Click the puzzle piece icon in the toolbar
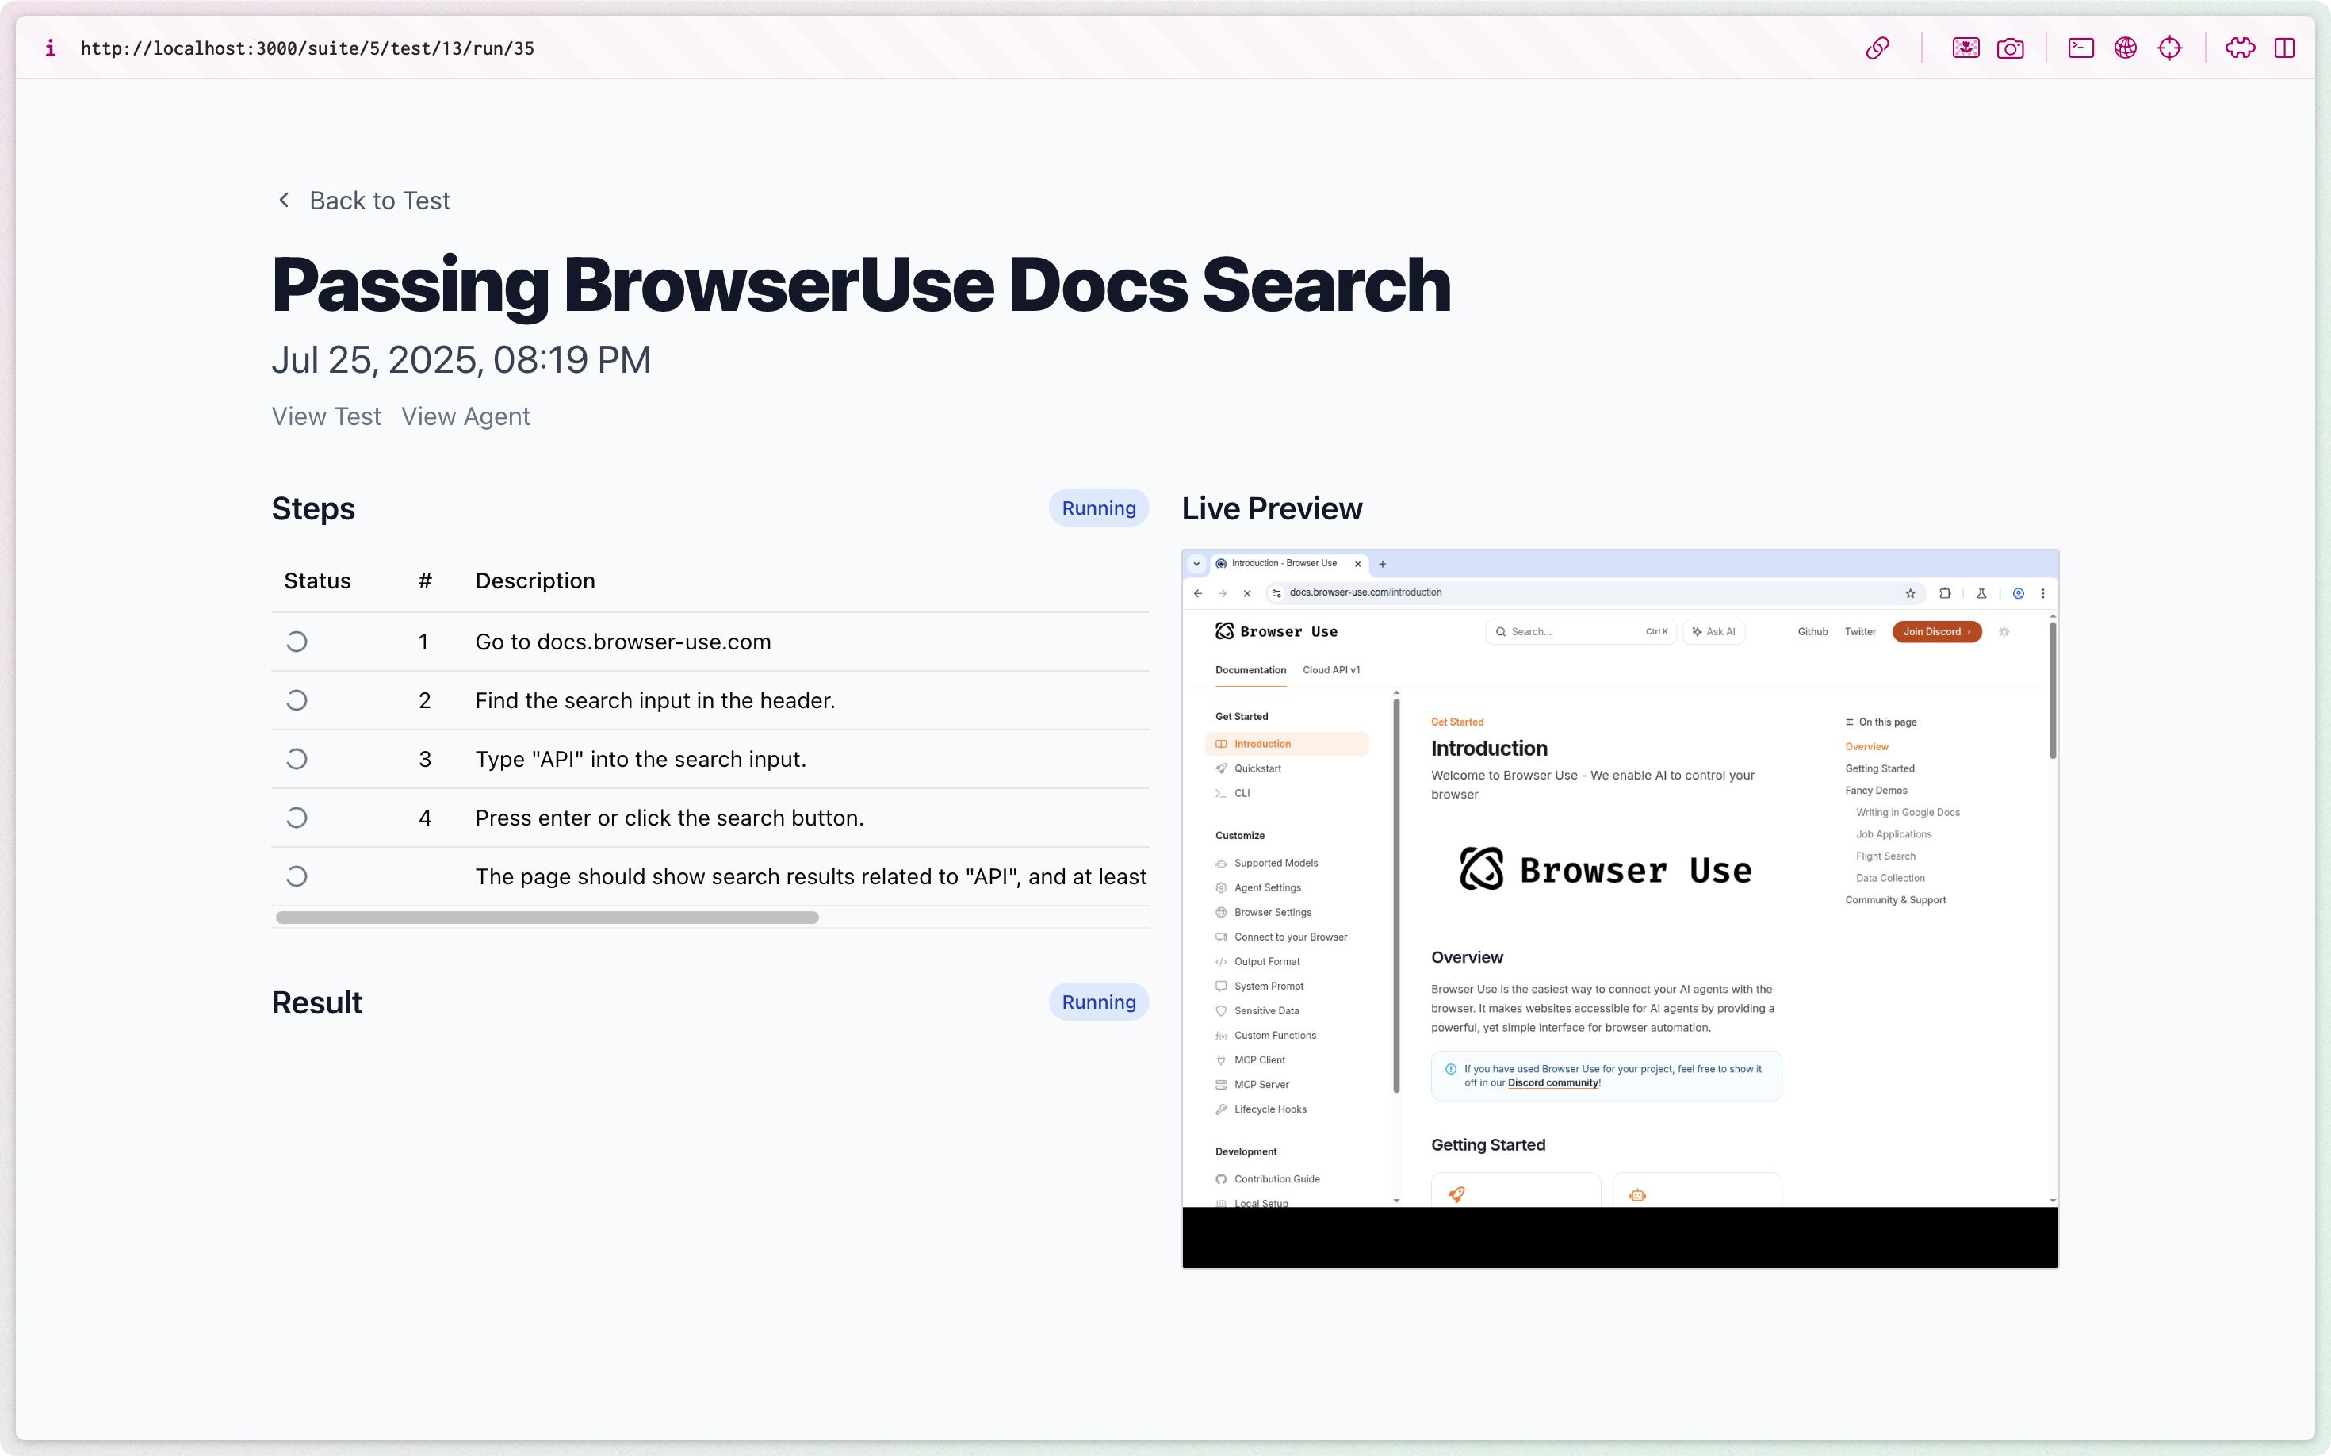Screen dimensions: 2331x1456 point(2240,48)
